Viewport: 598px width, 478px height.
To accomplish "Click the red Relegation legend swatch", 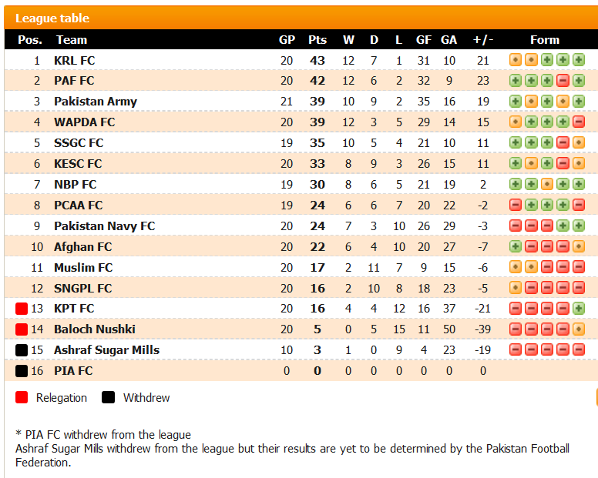I will (x=22, y=397).
